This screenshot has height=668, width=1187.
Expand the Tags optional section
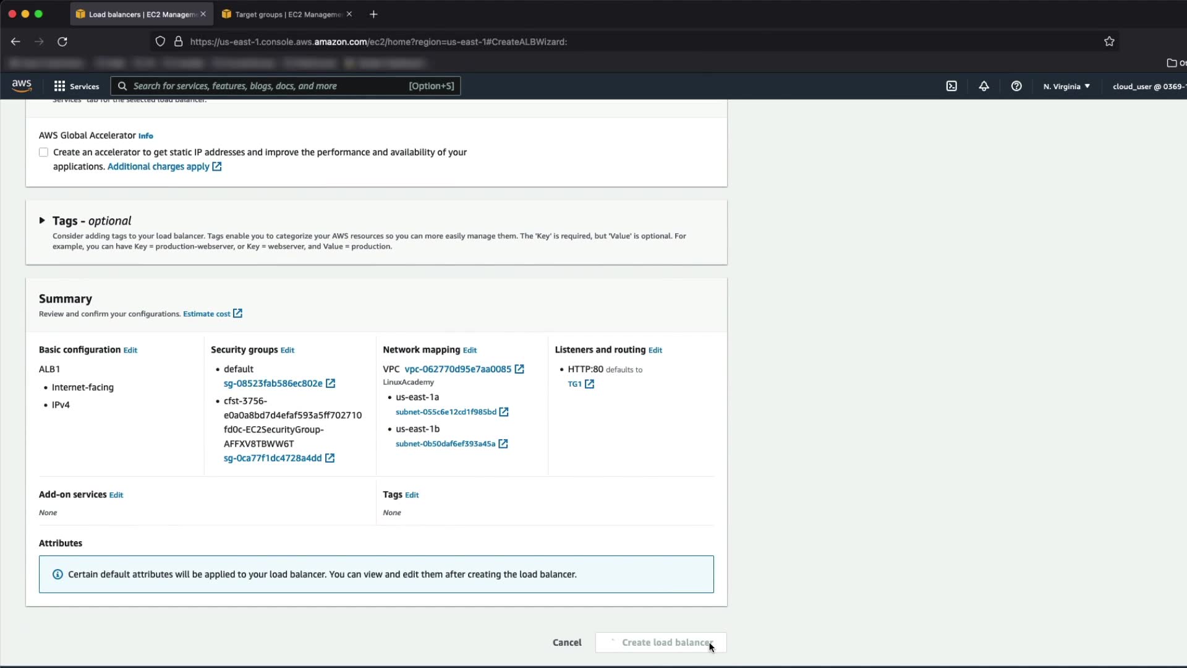tap(42, 220)
